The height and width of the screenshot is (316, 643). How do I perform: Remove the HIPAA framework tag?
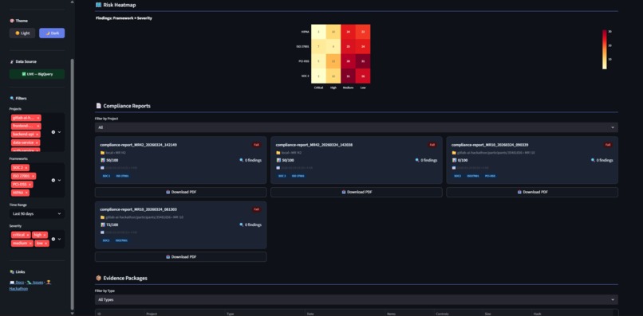pos(26,193)
